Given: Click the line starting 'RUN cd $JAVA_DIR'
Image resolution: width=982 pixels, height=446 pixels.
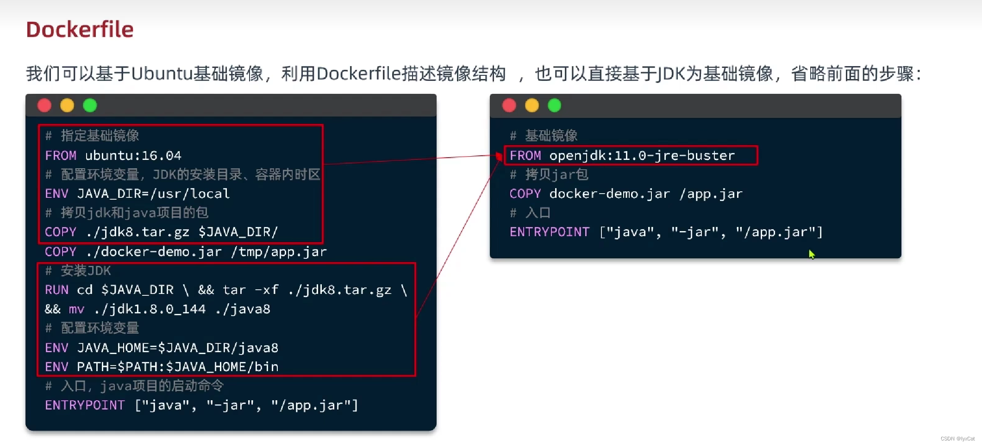Looking at the screenshot, I should pyautogui.click(x=226, y=290).
